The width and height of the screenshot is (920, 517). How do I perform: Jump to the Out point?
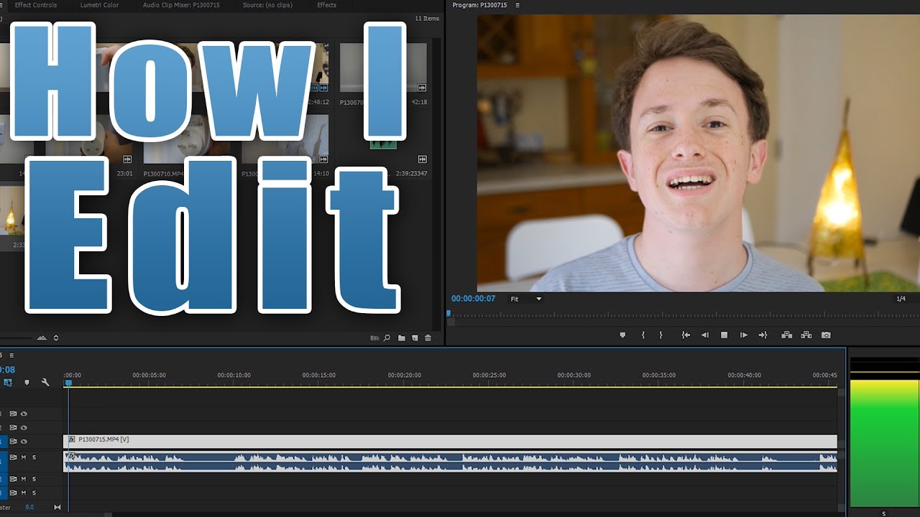click(763, 335)
